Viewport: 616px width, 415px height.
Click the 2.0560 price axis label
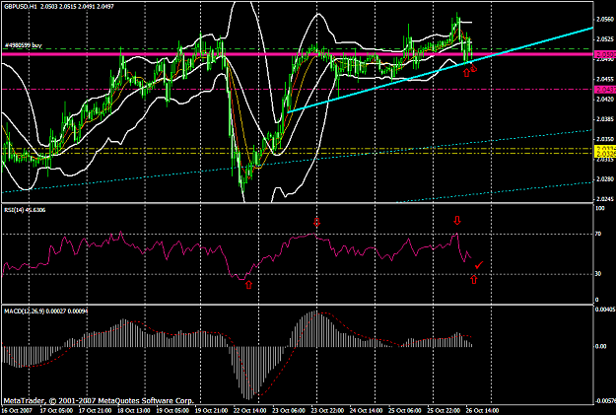[605, 19]
